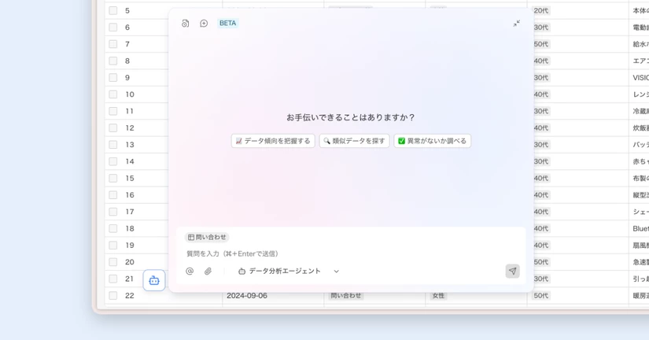This screenshot has height=340, width=649.
Task: Click row number 11 in the table
Action: (x=130, y=111)
